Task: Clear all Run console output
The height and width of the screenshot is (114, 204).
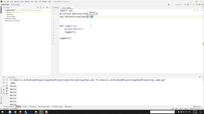Action: coord(7,94)
